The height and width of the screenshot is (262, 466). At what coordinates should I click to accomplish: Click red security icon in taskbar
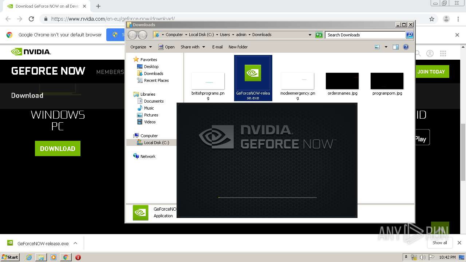coord(78,257)
